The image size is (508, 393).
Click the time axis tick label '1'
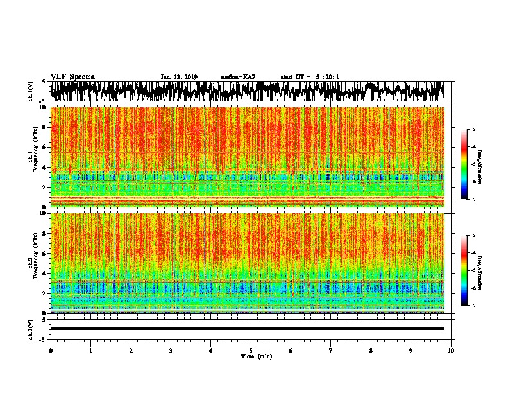(x=90, y=351)
